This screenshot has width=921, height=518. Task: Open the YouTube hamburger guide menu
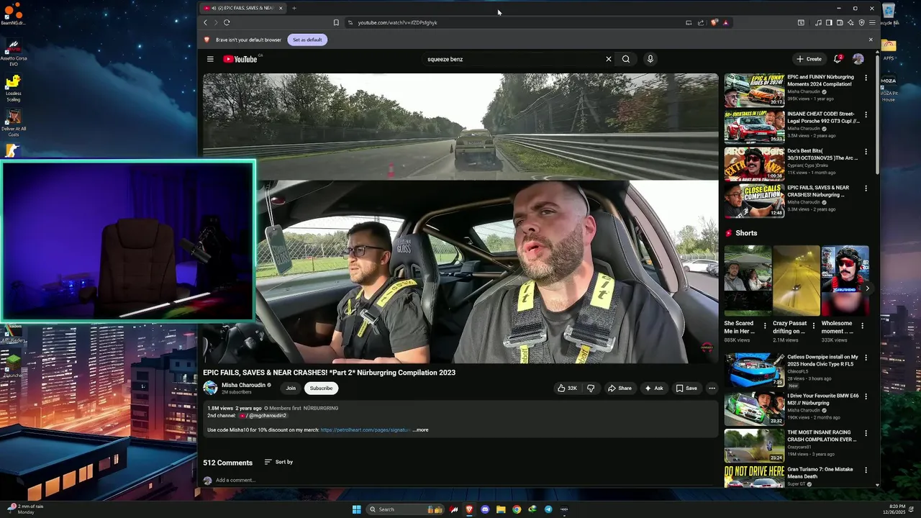[210, 59]
